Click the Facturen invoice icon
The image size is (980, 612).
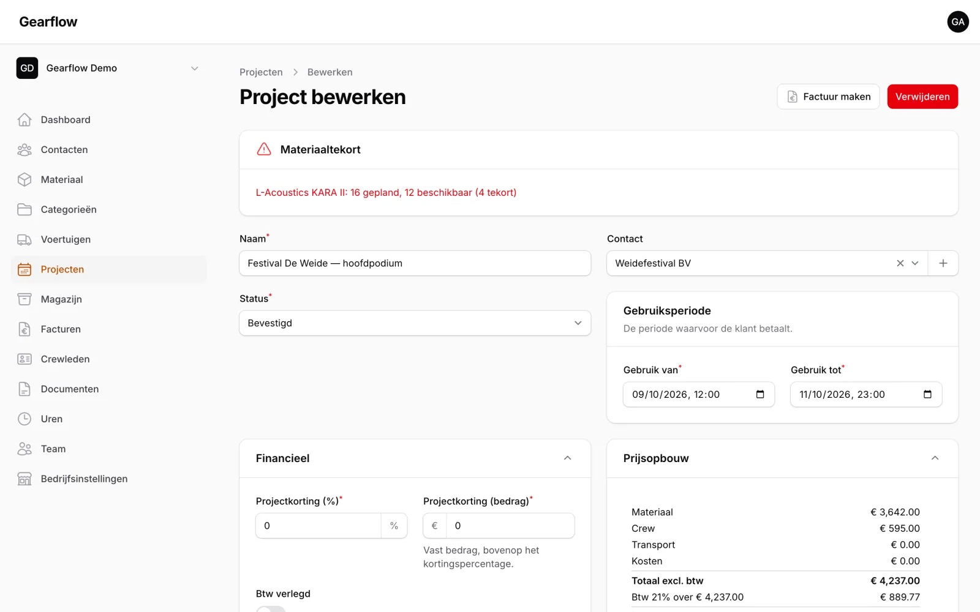(x=24, y=329)
